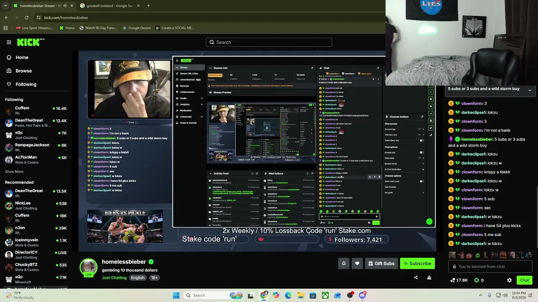Click the banned chat message input
538x302 pixels.
[x=490, y=266]
